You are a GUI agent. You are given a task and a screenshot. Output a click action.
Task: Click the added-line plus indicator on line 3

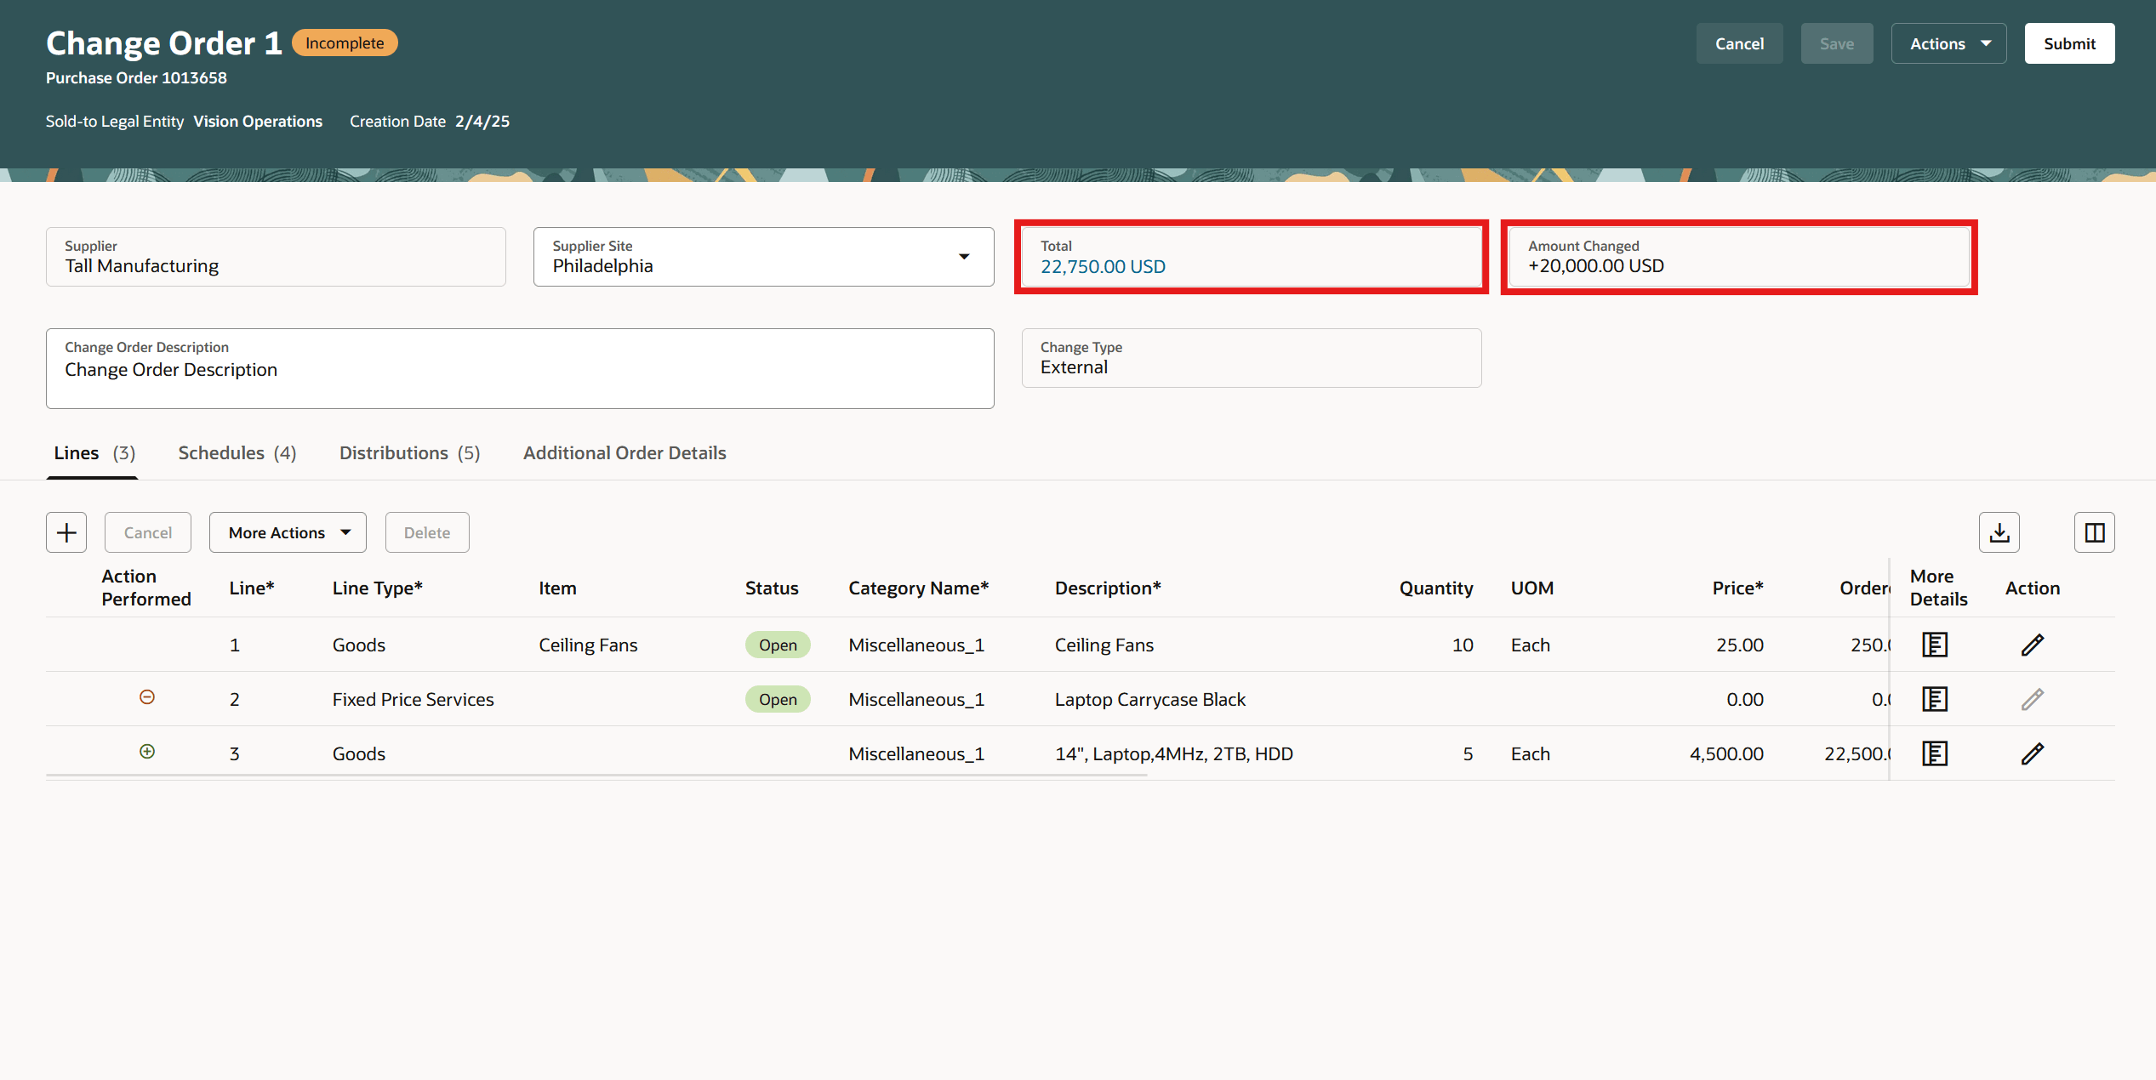point(147,752)
